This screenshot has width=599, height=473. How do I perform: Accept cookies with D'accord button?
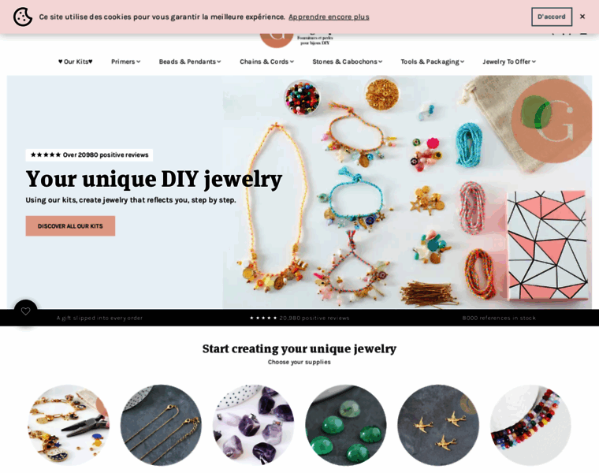coord(551,17)
